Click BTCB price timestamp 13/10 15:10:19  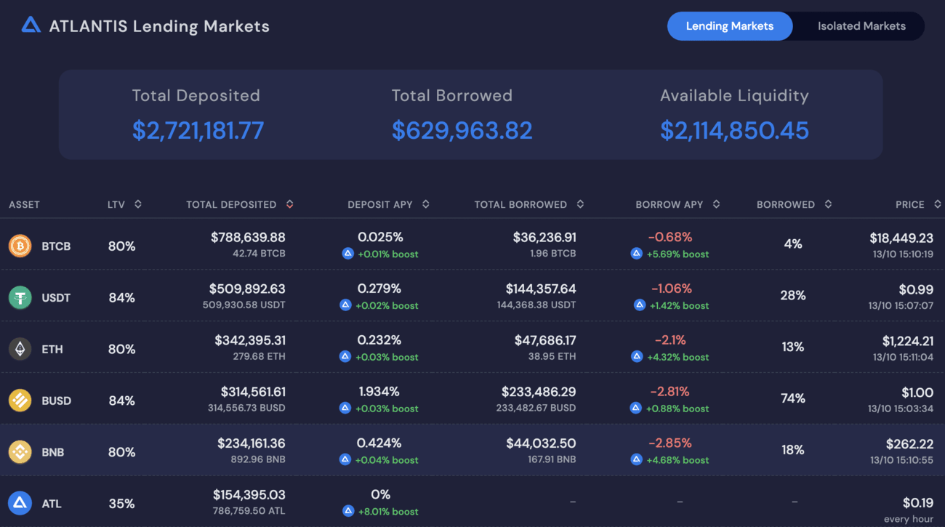point(901,254)
